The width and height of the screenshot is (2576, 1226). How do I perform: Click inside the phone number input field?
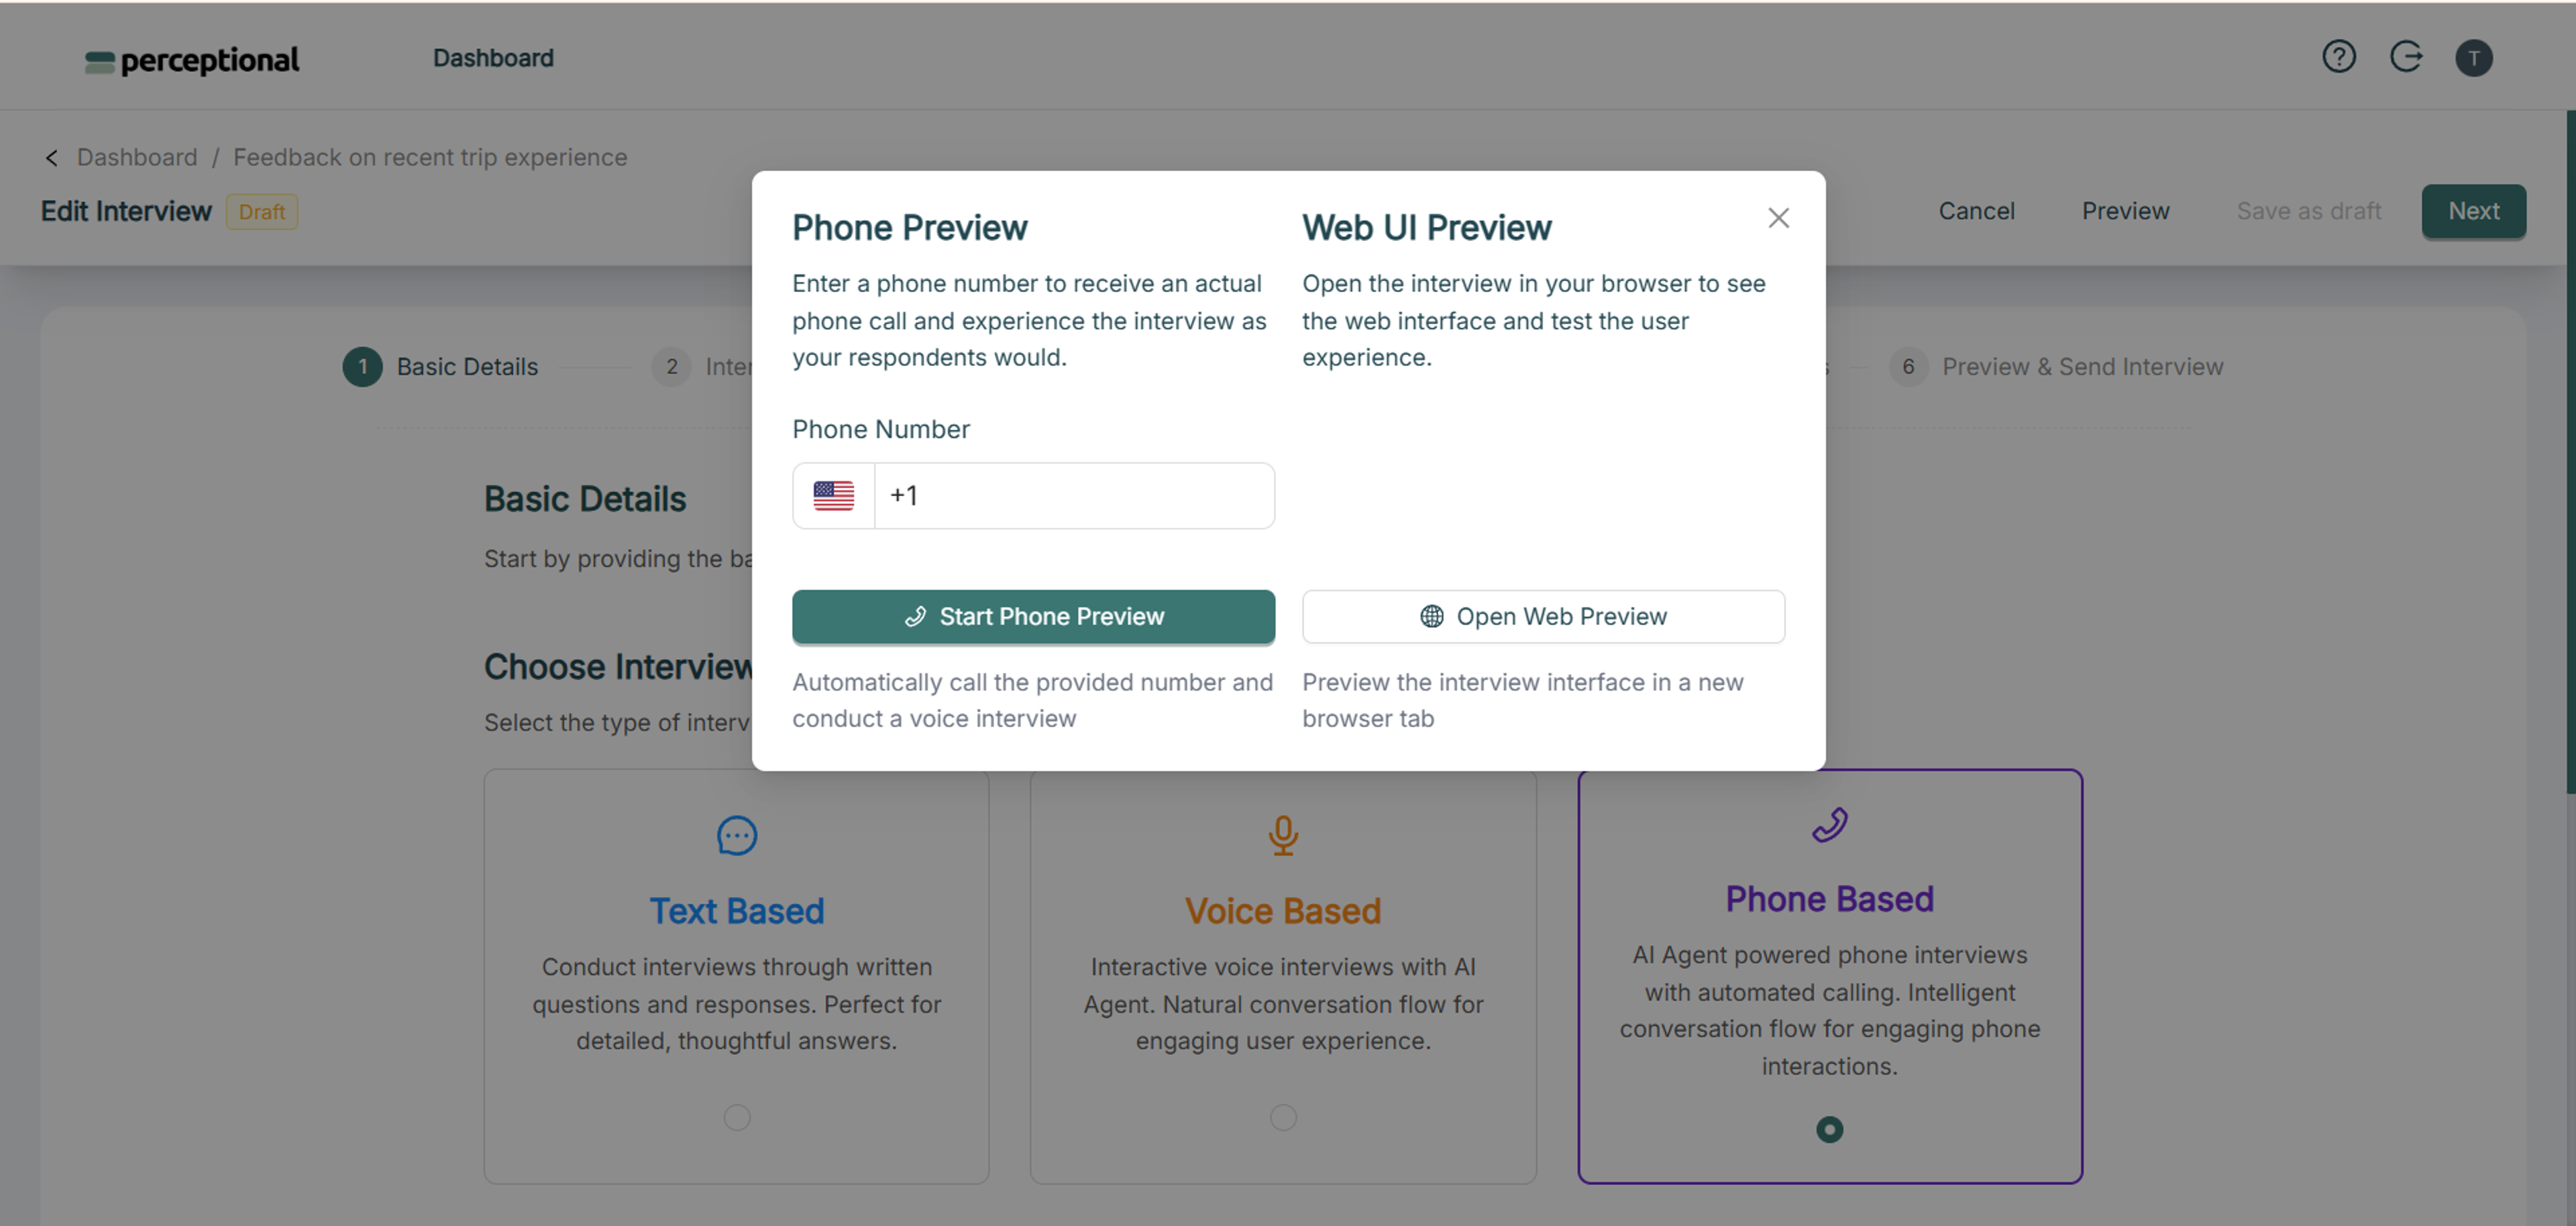(1073, 495)
